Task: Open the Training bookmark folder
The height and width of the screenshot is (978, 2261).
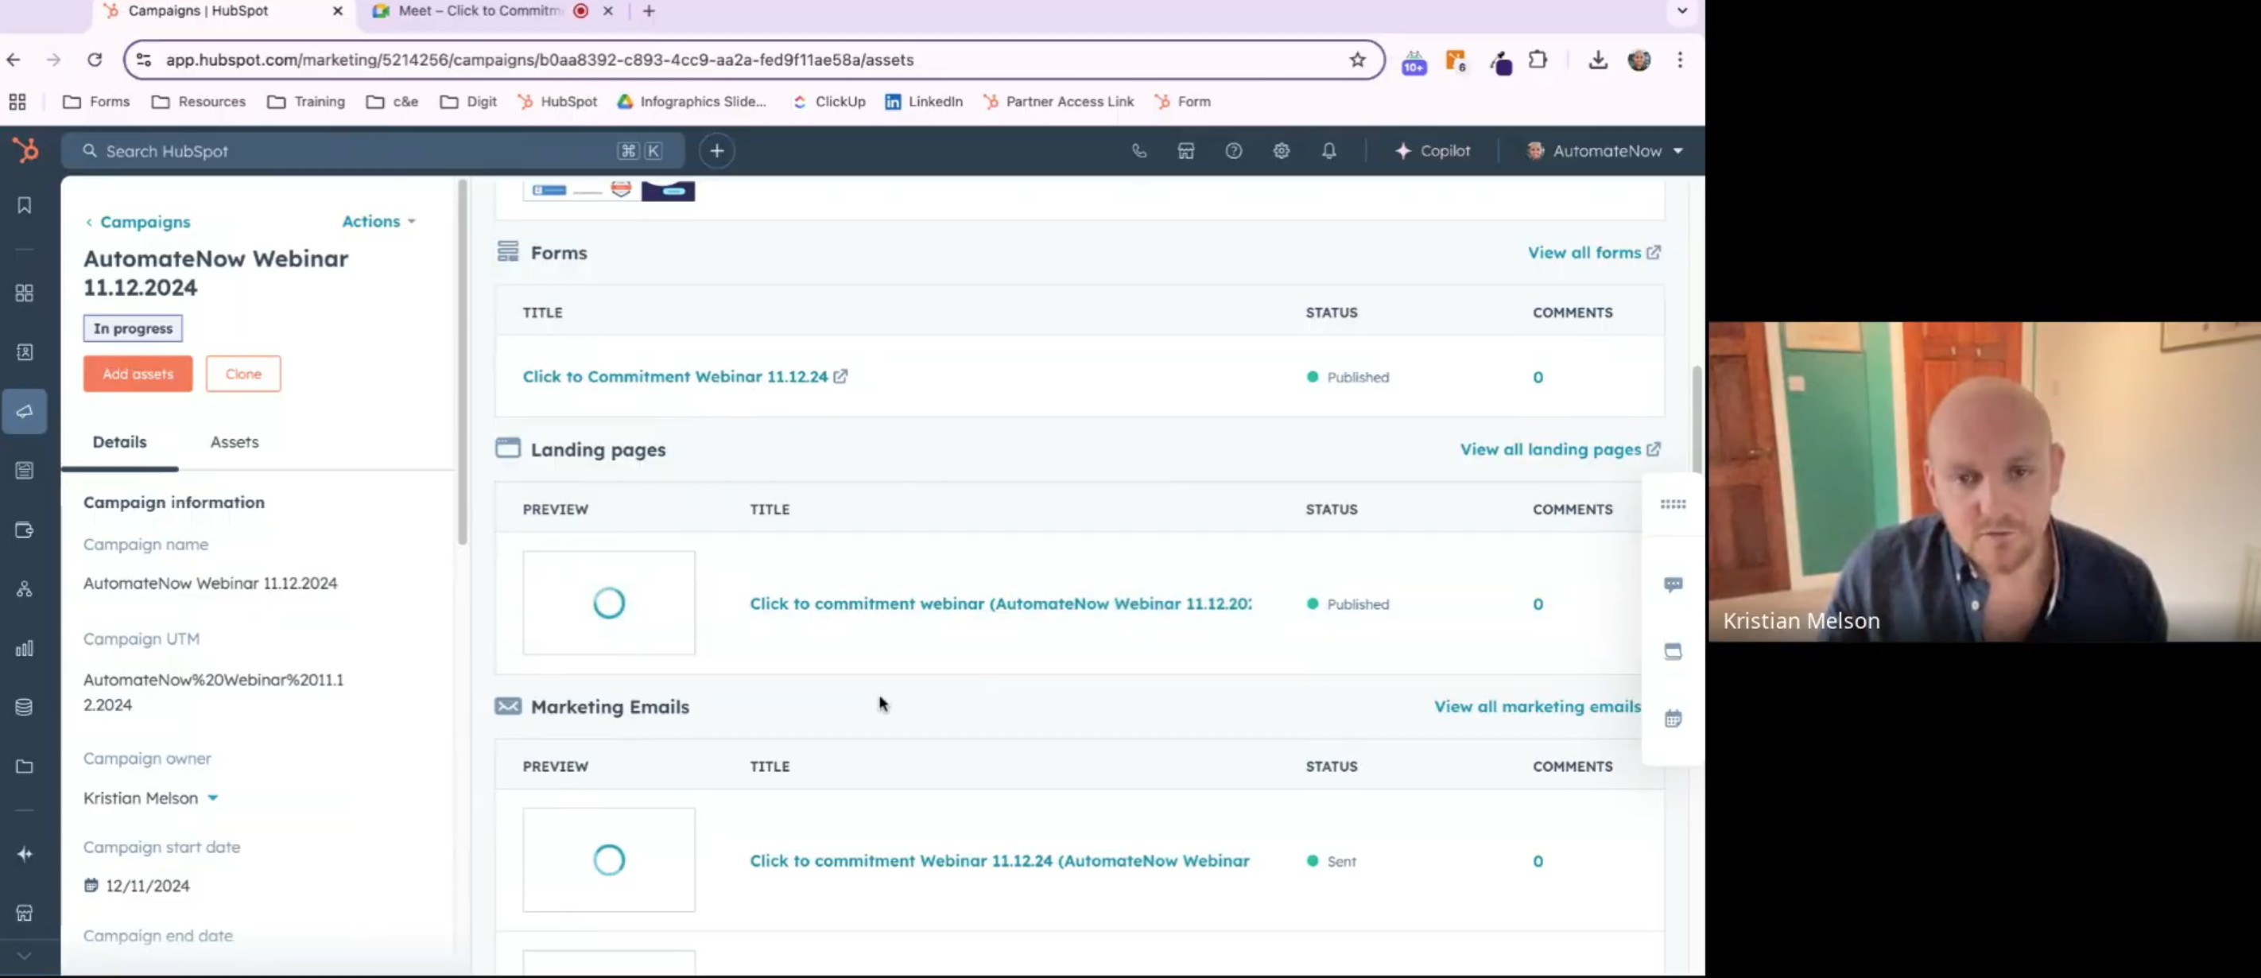Action: coord(306,102)
